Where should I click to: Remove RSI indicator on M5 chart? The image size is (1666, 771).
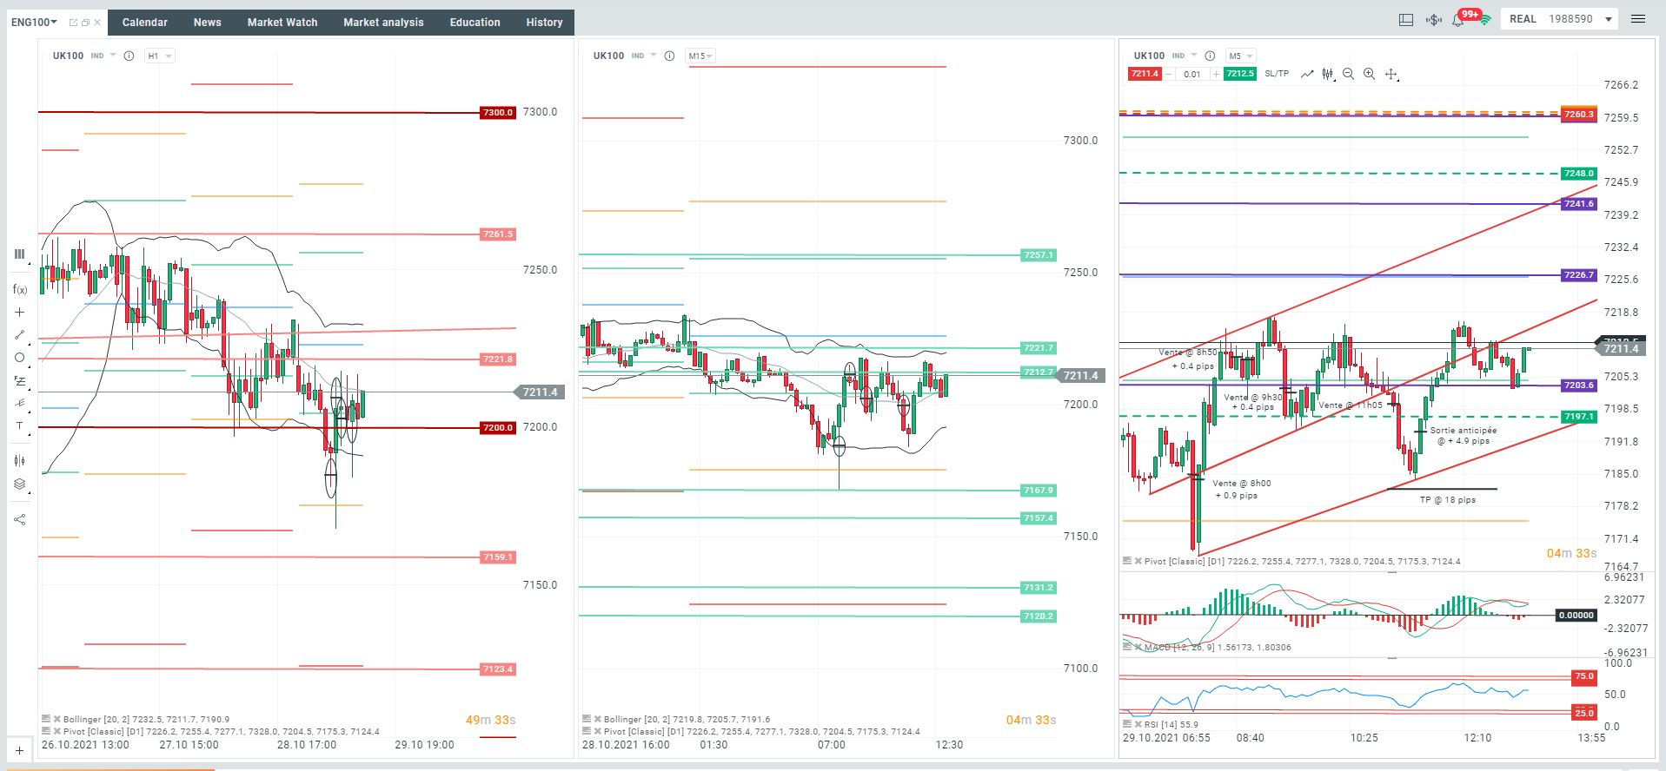click(x=1138, y=724)
